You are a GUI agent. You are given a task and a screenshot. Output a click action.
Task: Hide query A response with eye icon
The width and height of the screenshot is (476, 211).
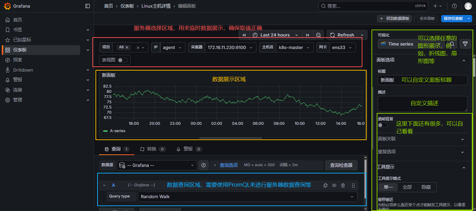click(334, 186)
